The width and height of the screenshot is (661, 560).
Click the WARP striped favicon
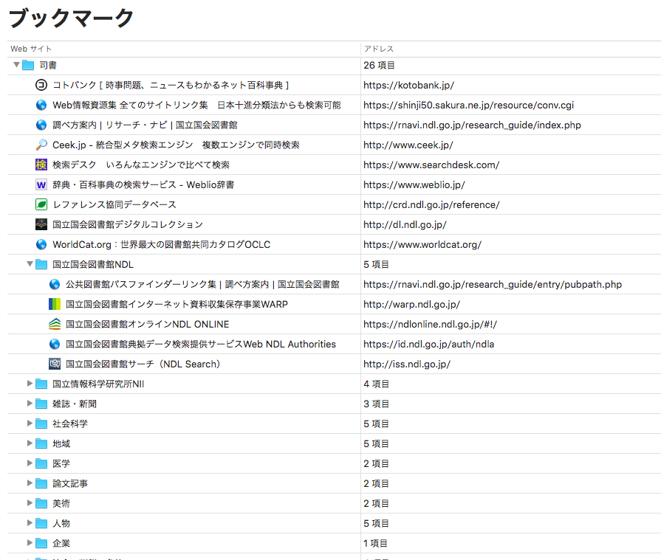pos(55,304)
